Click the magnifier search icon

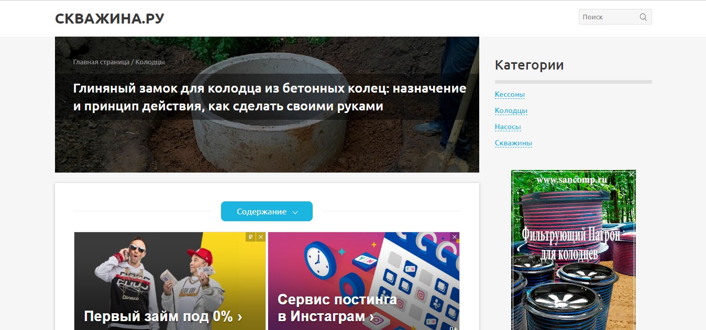pyautogui.click(x=643, y=17)
